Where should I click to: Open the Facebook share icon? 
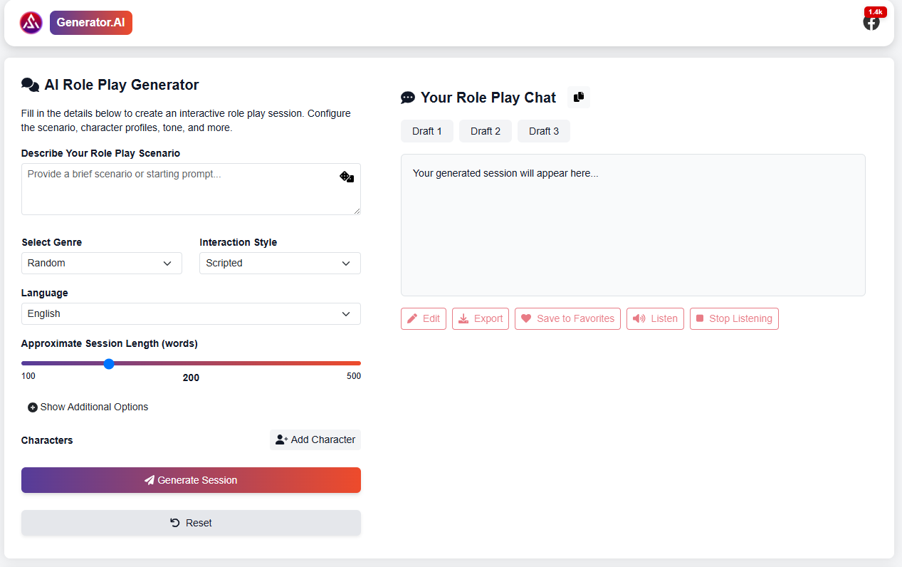[871, 22]
